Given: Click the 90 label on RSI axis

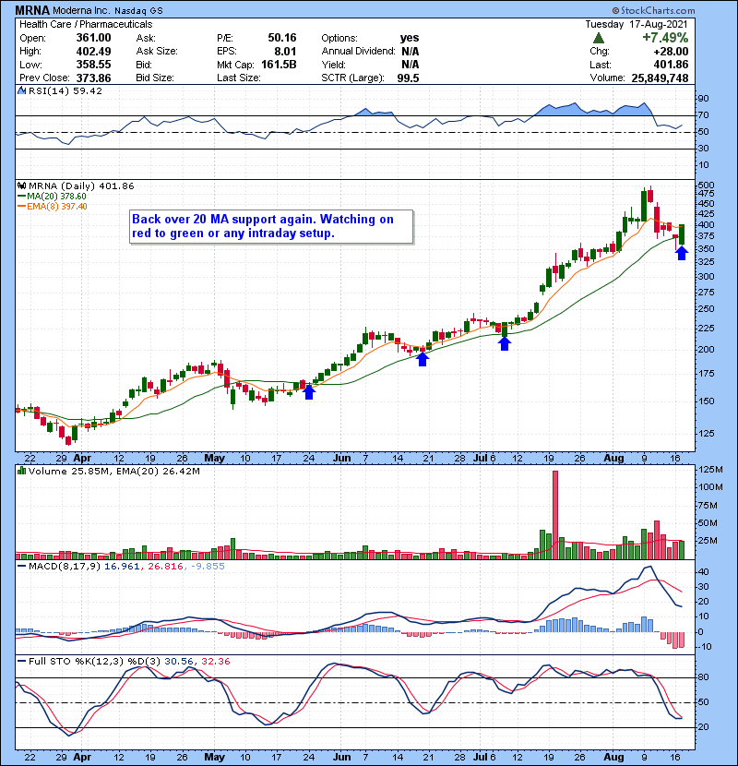Looking at the screenshot, I should click(703, 99).
